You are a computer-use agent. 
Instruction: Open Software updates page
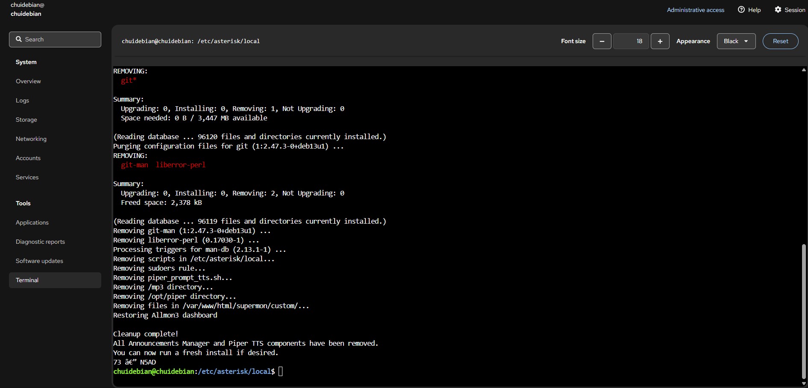pyautogui.click(x=39, y=261)
